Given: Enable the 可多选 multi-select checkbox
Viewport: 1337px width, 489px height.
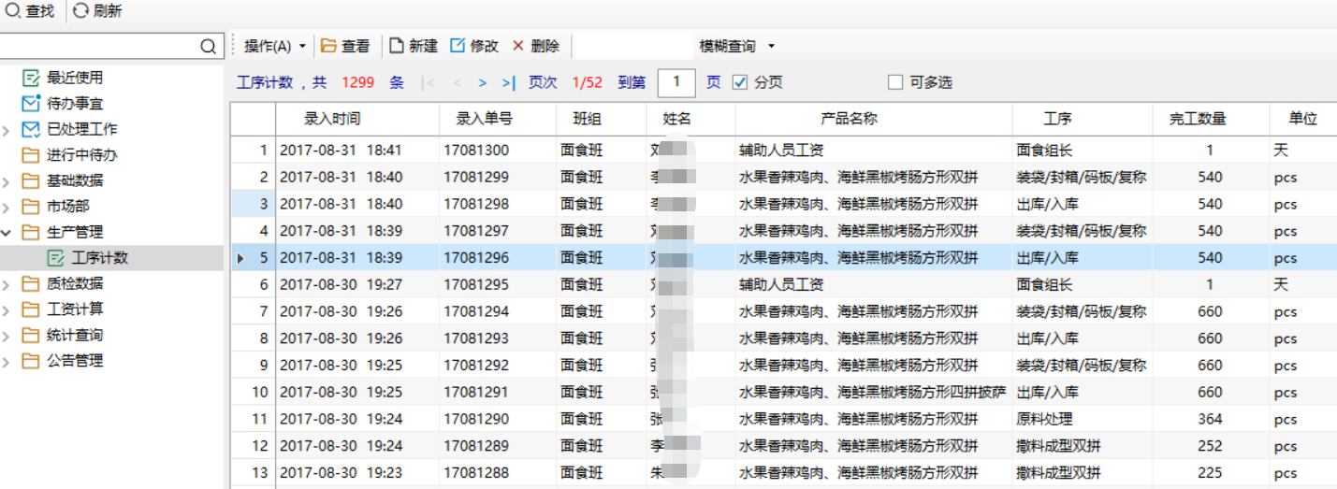Looking at the screenshot, I should [x=895, y=82].
